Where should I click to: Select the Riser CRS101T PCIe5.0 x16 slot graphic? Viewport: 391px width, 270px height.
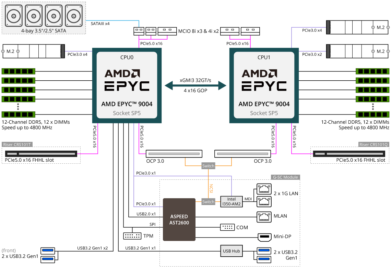point(41,154)
